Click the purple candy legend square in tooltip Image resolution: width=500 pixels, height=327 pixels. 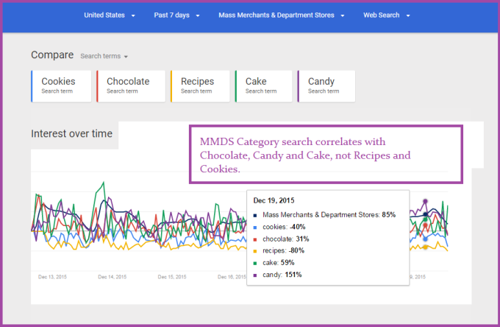coord(256,275)
